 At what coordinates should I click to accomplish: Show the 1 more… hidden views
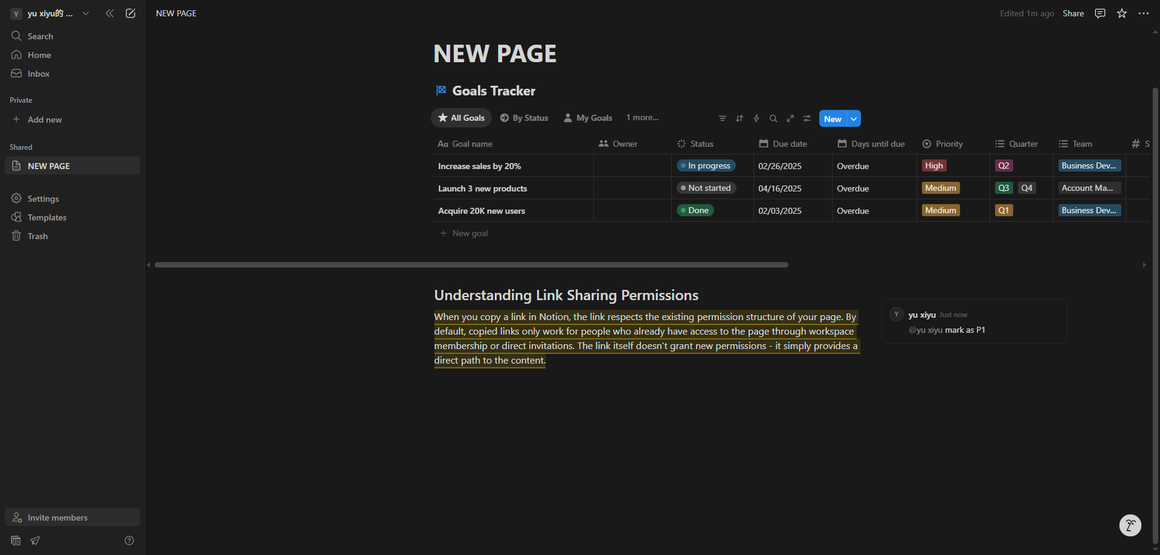click(642, 118)
